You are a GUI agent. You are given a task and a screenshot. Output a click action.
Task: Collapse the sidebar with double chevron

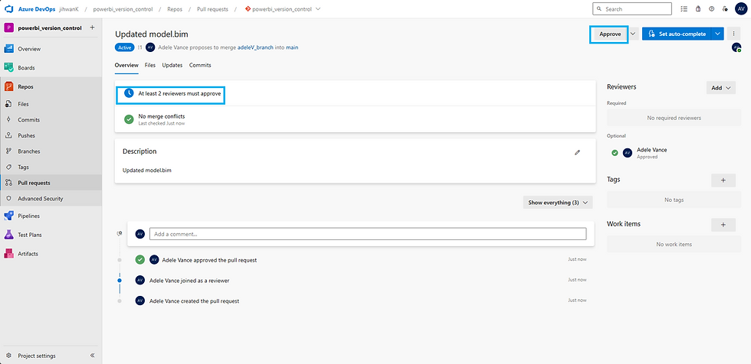[x=93, y=356]
